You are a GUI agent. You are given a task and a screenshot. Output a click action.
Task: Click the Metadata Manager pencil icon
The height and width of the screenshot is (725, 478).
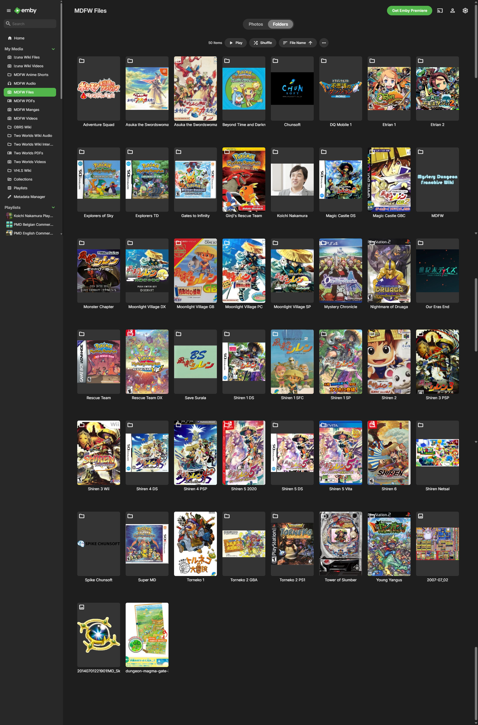[10, 197]
